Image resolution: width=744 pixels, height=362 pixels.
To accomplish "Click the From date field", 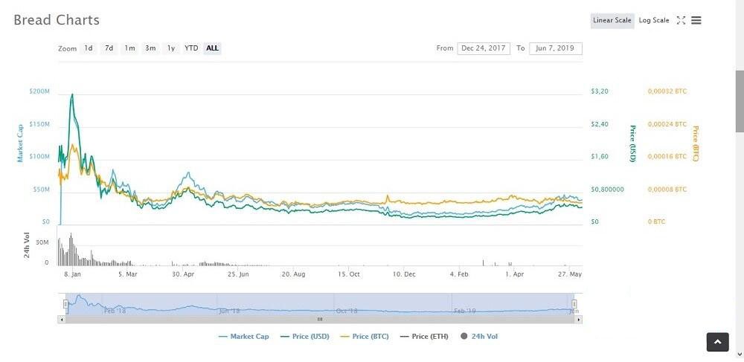I will 484,48.
